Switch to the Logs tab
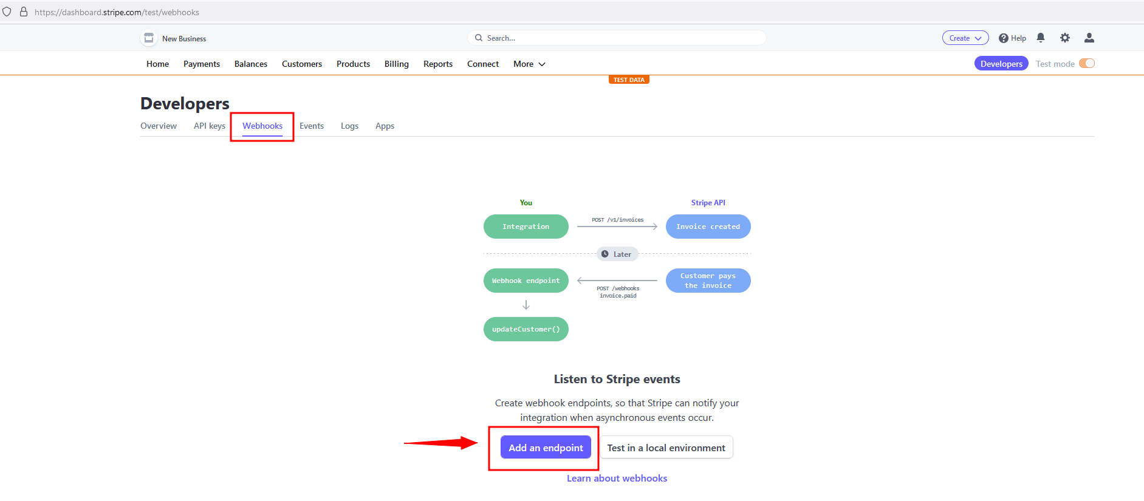 (x=349, y=126)
